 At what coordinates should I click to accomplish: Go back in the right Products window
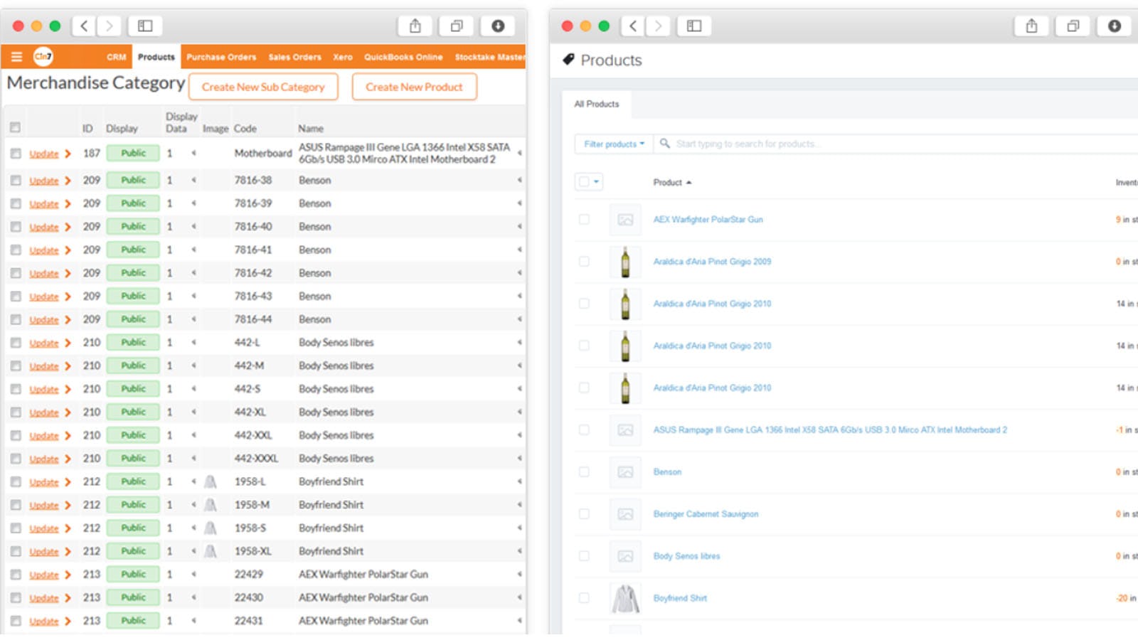click(633, 26)
